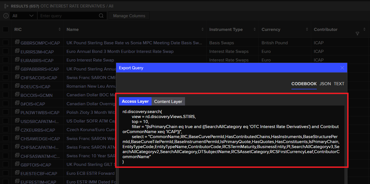Check the EURIRS3M=ICAP row checkbox
Image resolution: width=370 pixels, height=184 pixels.
[6, 51]
